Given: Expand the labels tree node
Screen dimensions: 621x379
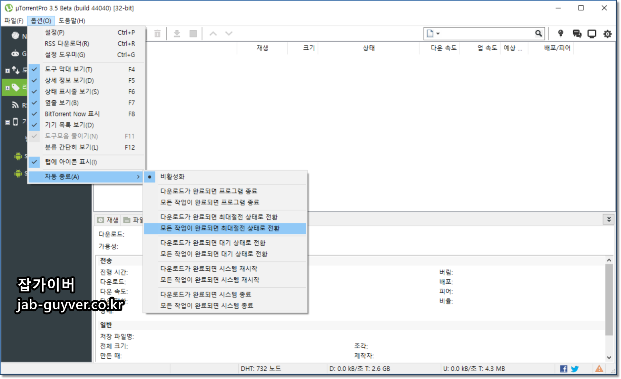Looking at the screenshot, I should pos(7,88).
